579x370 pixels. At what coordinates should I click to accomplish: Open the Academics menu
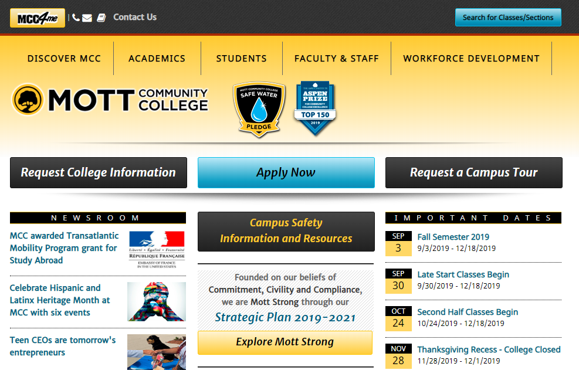(x=157, y=58)
